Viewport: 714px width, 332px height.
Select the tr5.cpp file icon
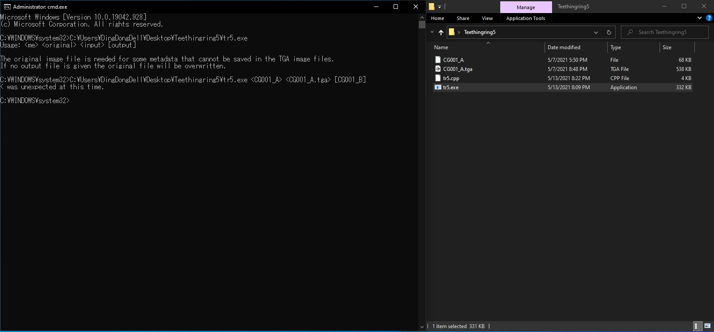[x=438, y=78]
